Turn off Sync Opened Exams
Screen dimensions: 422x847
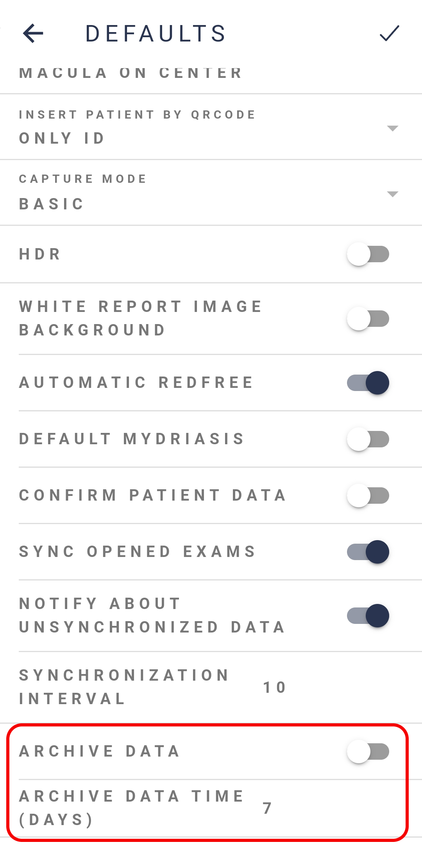pyautogui.click(x=368, y=552)
